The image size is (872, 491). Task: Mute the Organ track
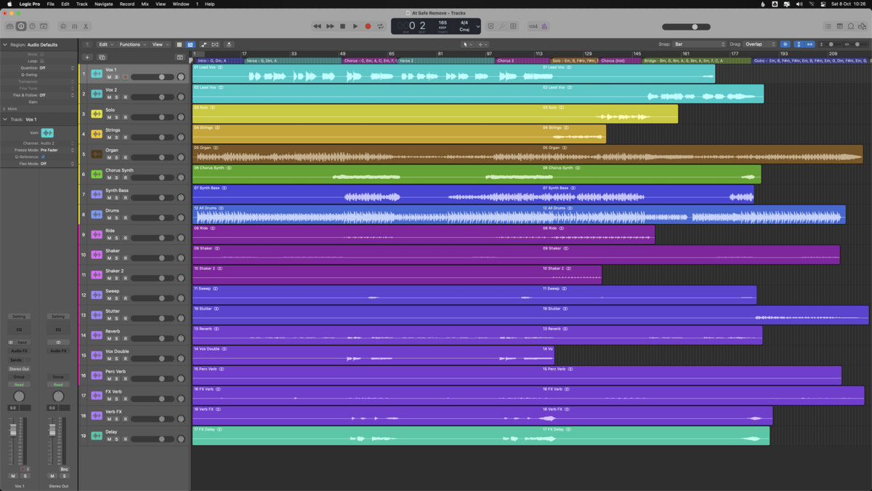coord(109,157)
